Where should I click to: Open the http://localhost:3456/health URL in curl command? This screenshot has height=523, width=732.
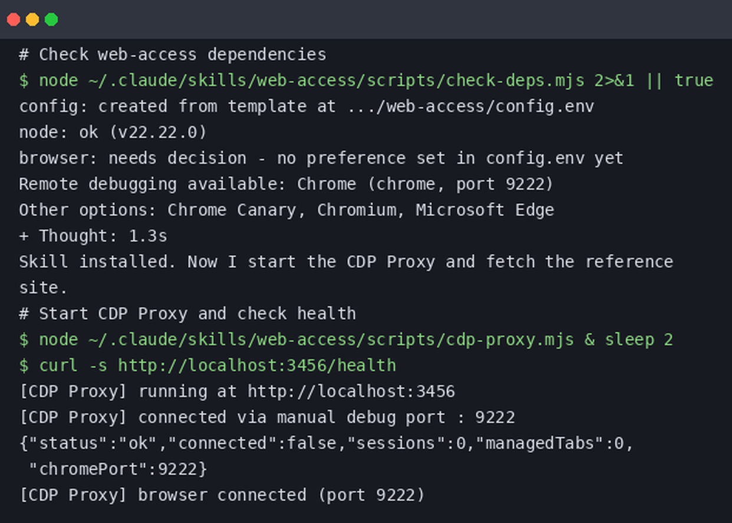(257, 366)
